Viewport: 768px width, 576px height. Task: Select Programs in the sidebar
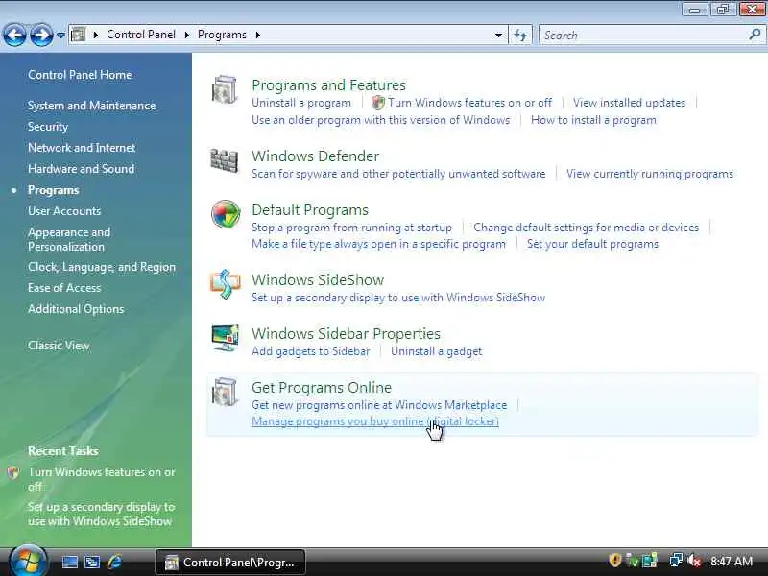click(x=54, y=190)
